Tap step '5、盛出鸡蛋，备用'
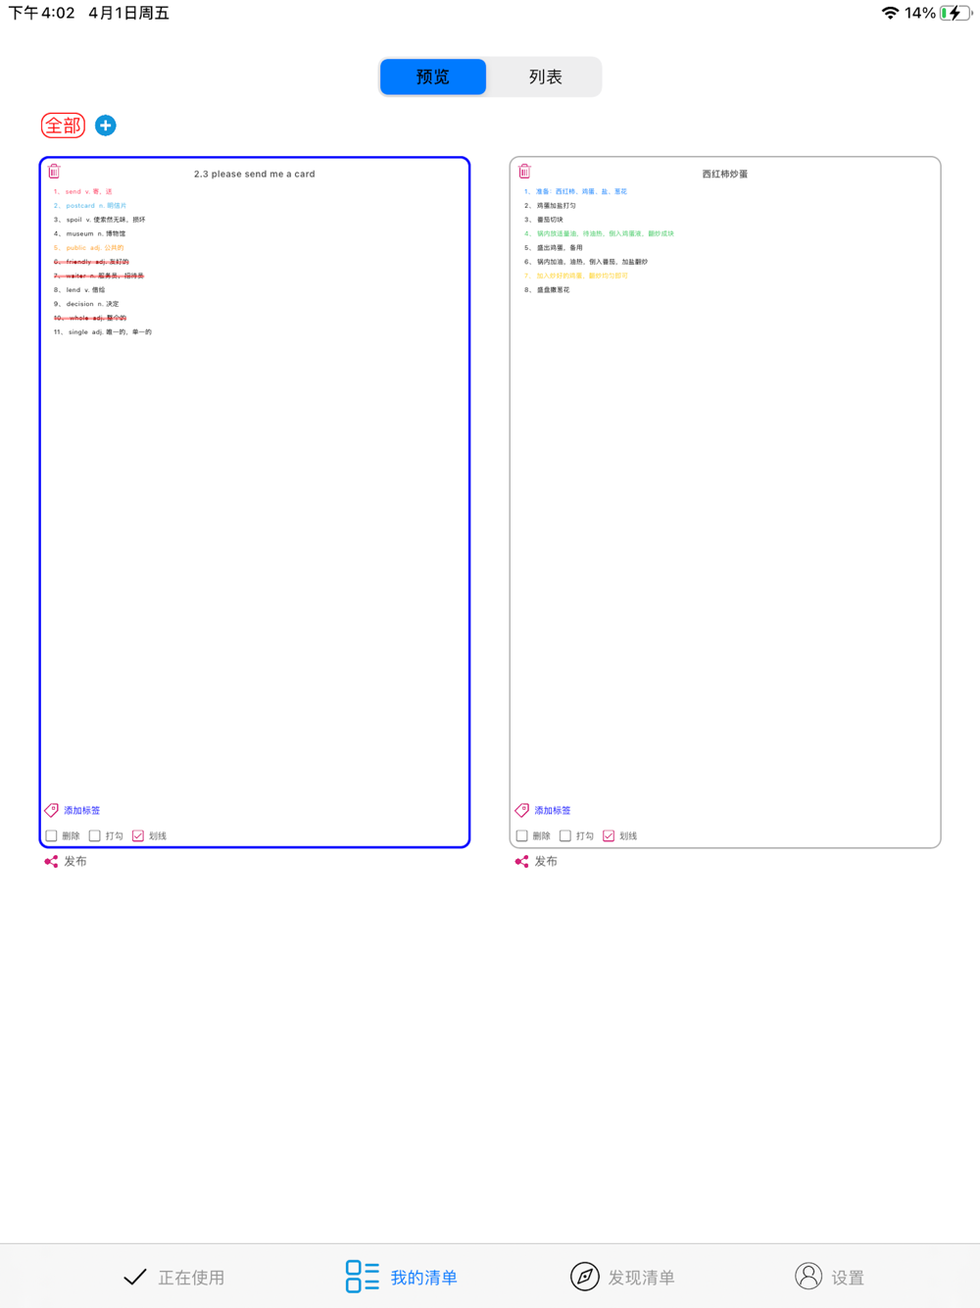Screen dimensions: 980x1308 554,248
